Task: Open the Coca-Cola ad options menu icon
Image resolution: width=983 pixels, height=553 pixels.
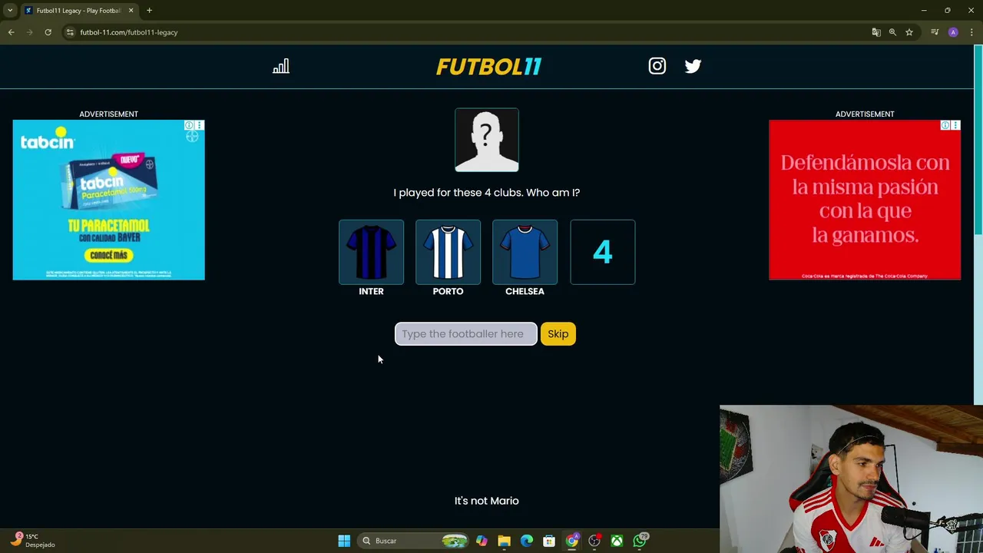Action: [955, 125]
